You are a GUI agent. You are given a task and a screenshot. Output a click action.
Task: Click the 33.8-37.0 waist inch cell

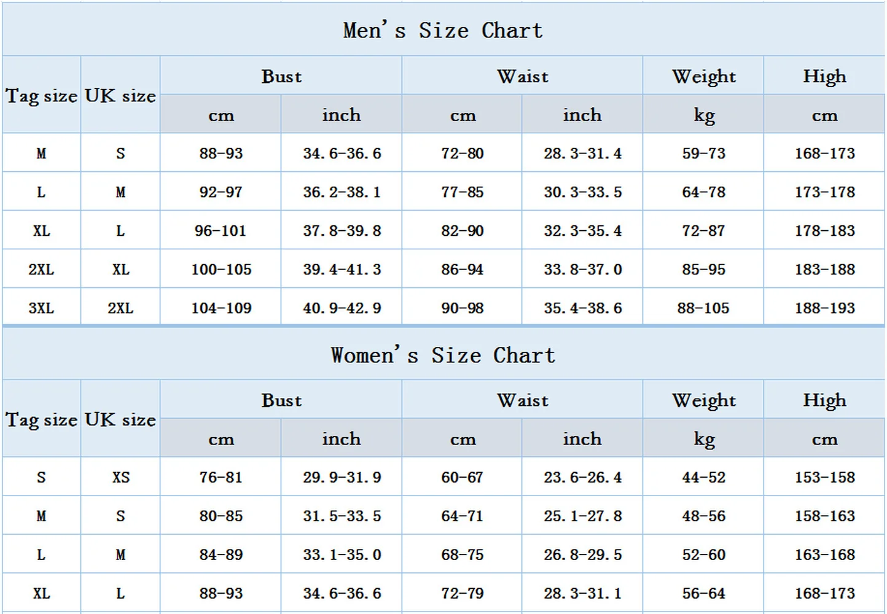pos(582,270)
